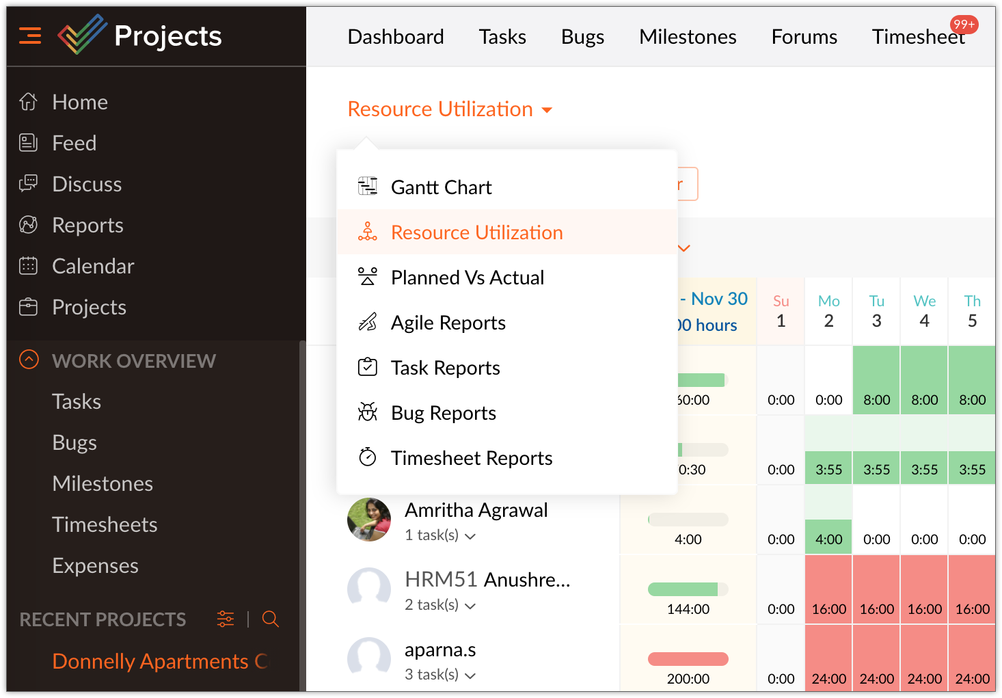The height and width of the screenshot is (698, 1002).
Task: Search recent projects with magnifier icon
Action: pos(271,619)
